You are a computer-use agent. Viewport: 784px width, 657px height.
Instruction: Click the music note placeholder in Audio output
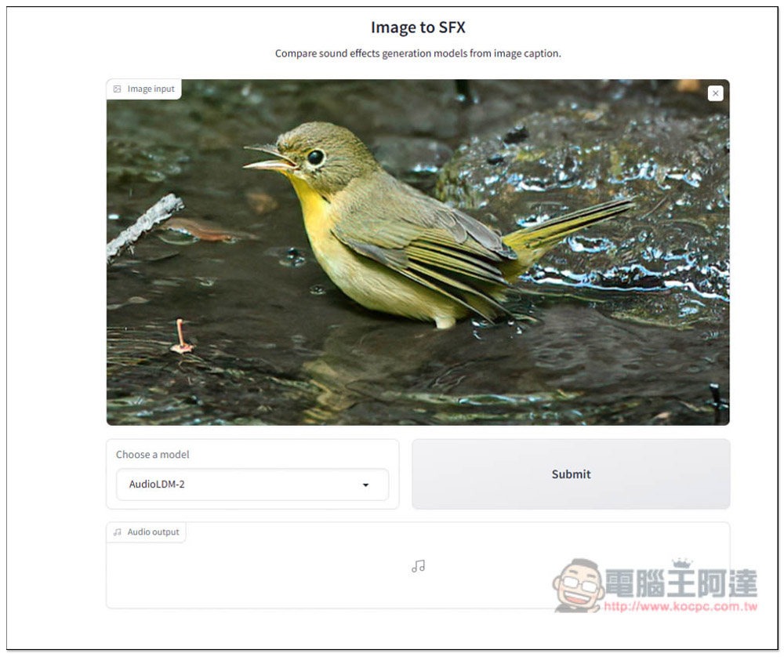[419, 566]
